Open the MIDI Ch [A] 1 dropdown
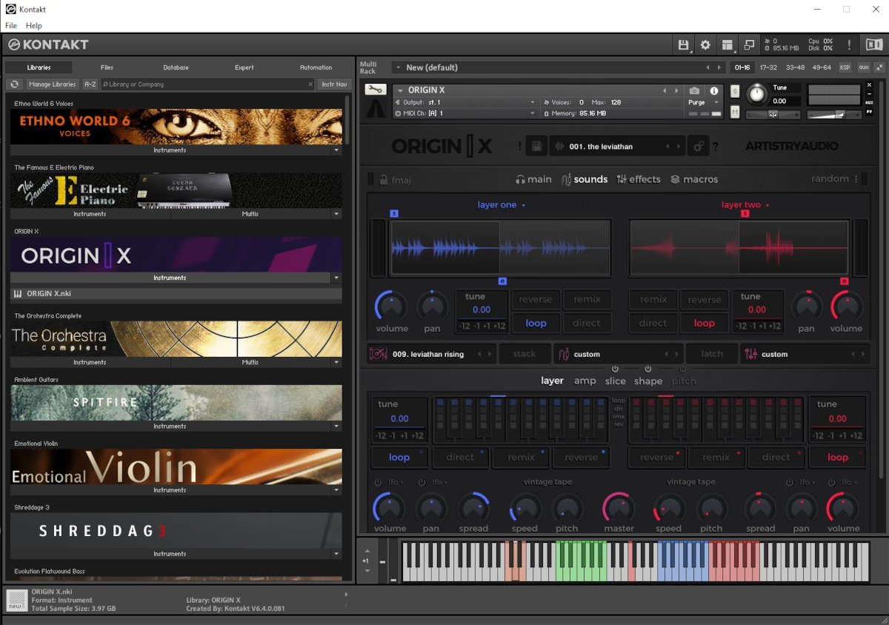 click(532, 113)
